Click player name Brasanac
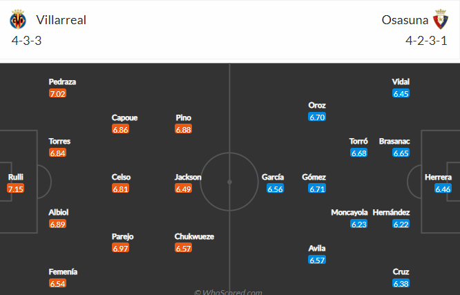The image size is (460, 295). (394, 141)
